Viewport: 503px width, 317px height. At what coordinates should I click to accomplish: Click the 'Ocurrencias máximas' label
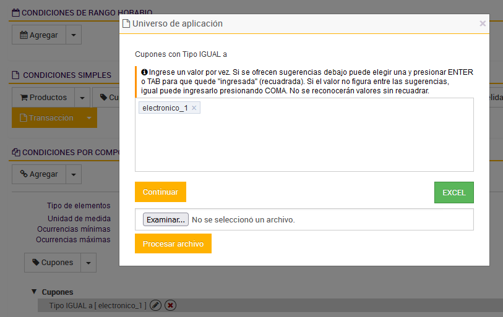(x=73, y=239)
